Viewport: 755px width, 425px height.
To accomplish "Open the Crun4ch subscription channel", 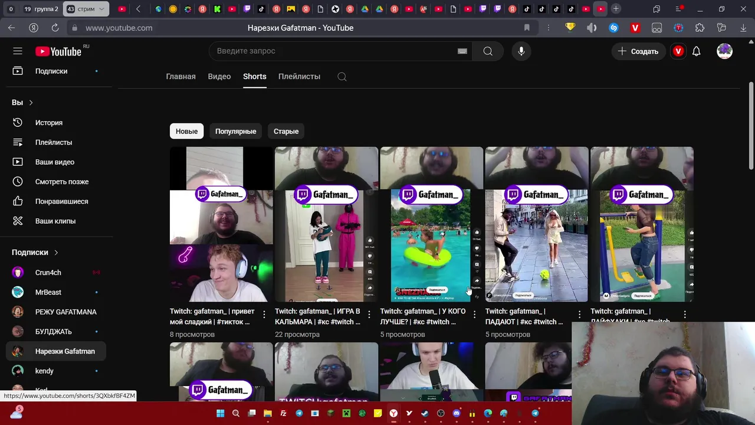I will point(57,273).
